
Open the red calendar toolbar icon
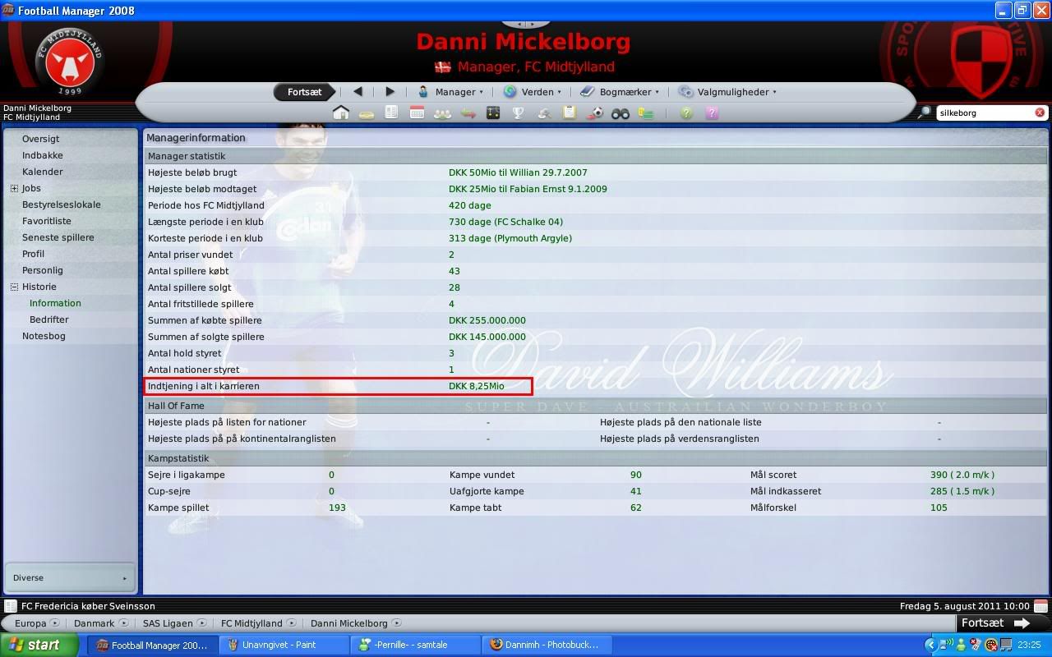tap(417, 113)
